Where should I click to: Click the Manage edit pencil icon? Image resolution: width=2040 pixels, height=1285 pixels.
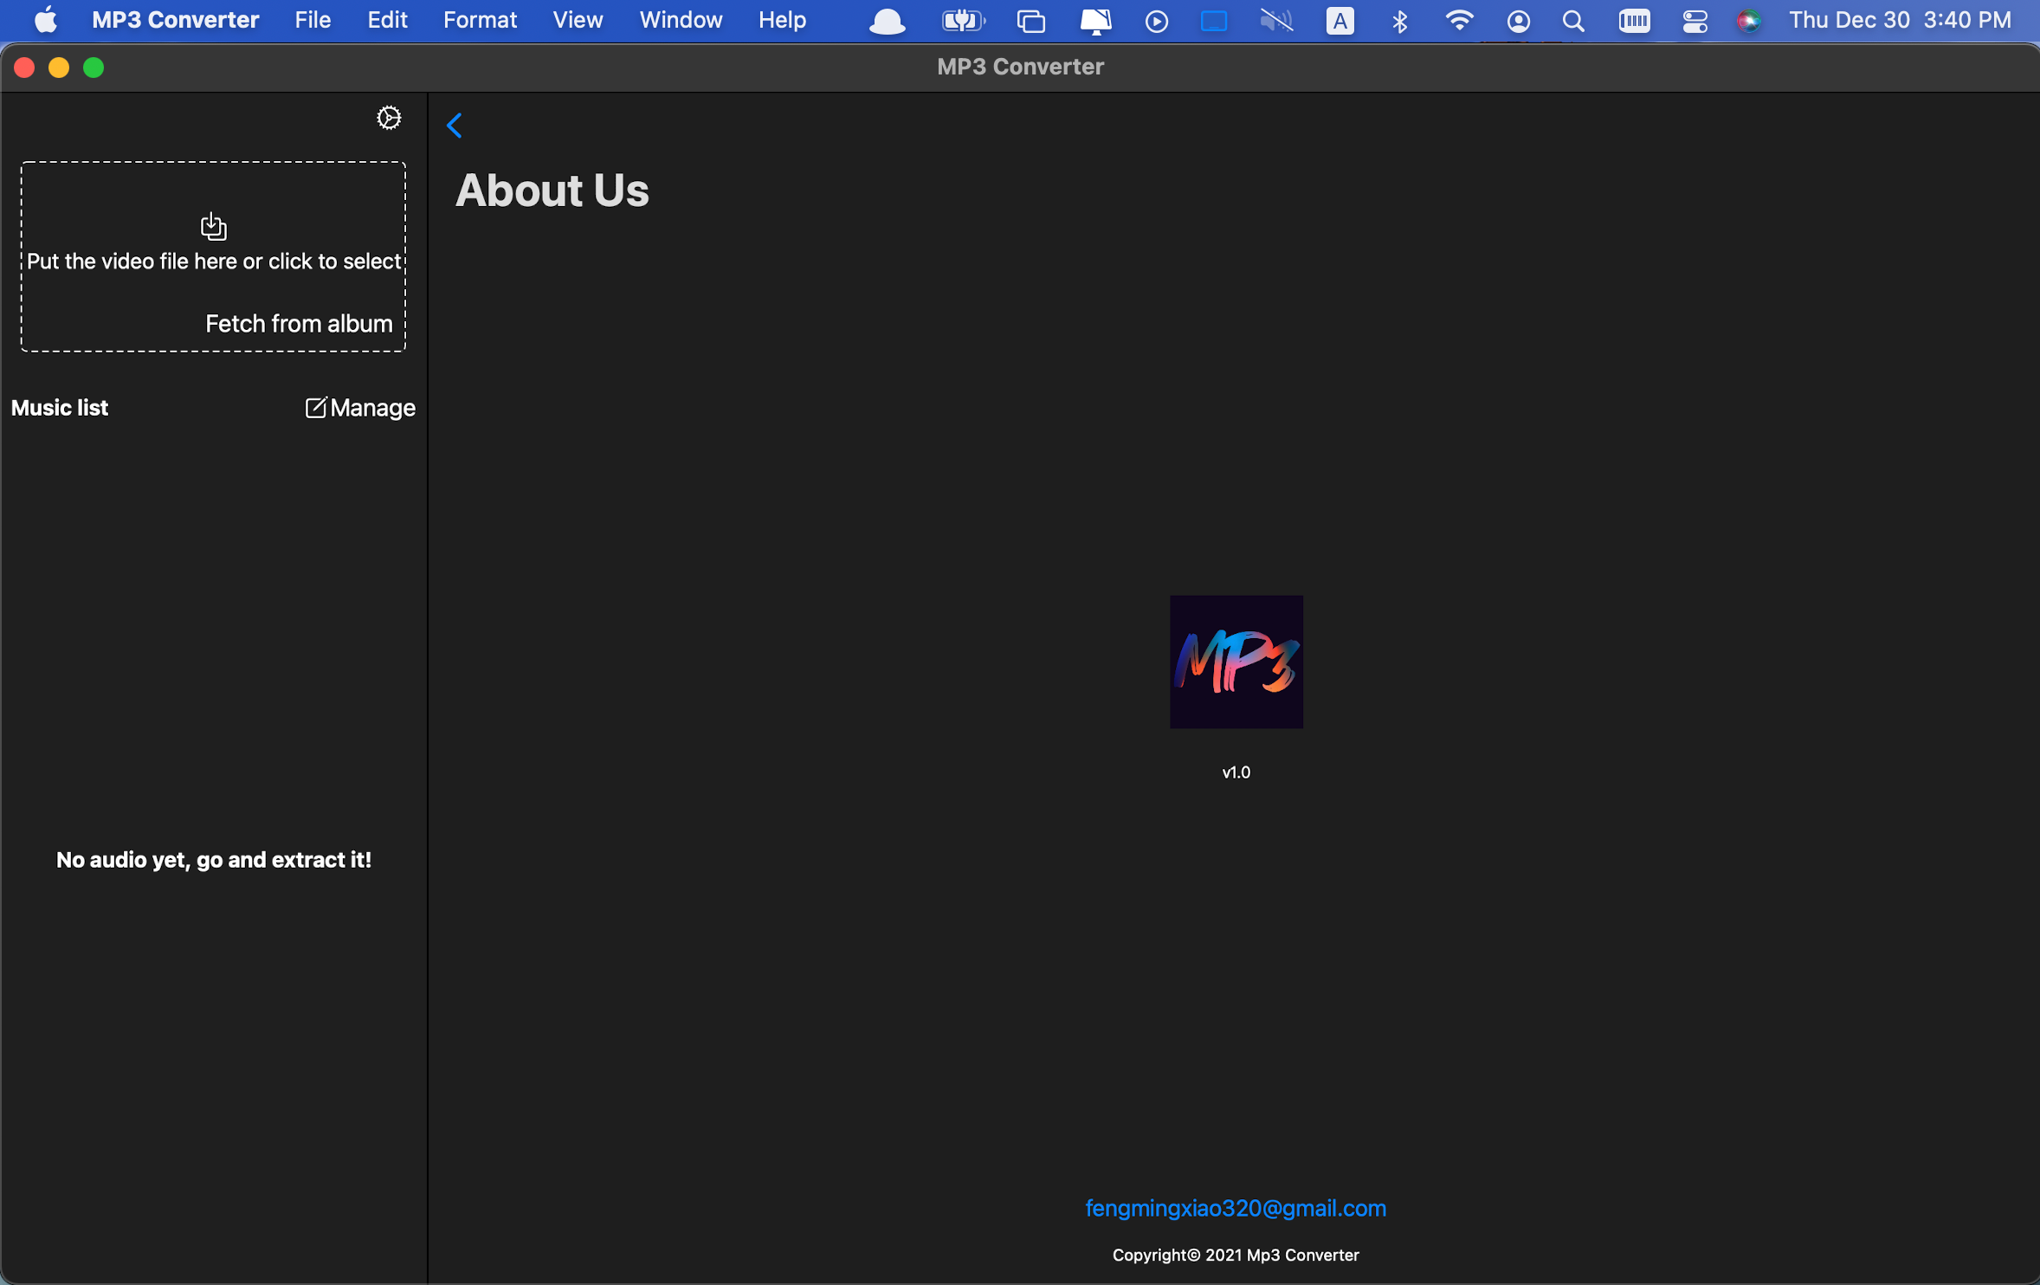pyautogui.click(x=315, y=408)
